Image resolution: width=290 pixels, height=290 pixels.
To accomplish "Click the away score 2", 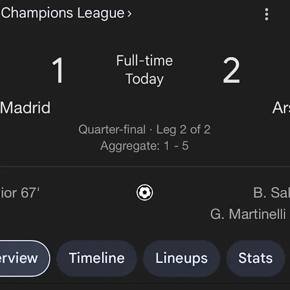I will pos(231,70).
